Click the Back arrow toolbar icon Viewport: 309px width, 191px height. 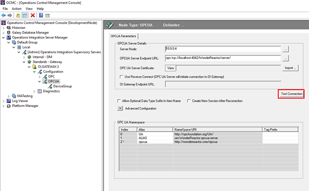click(4, 15)
